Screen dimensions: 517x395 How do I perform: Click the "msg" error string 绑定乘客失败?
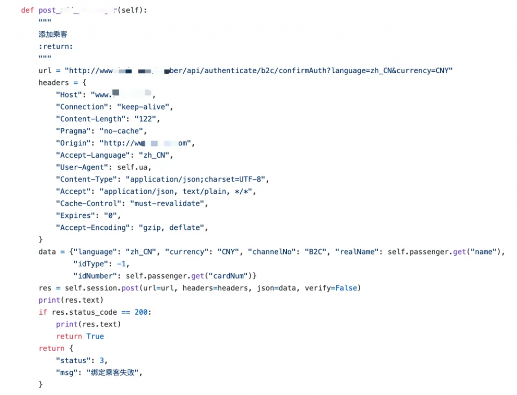(113, 373)
